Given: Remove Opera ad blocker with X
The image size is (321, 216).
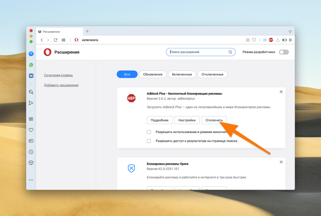Looking at the screenshot, I should pos(281,162).
